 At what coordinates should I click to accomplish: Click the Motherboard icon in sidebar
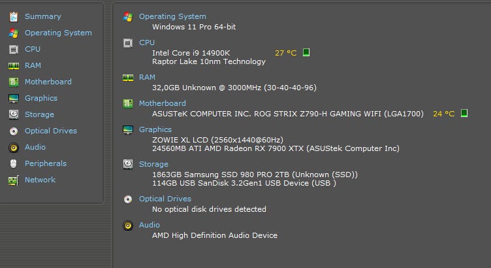(x=13, y=82)
